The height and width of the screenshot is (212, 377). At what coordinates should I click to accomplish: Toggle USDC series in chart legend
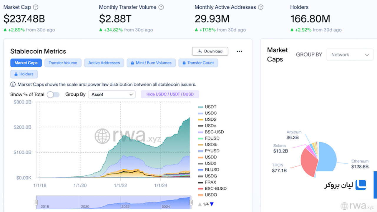coord(207,113)
